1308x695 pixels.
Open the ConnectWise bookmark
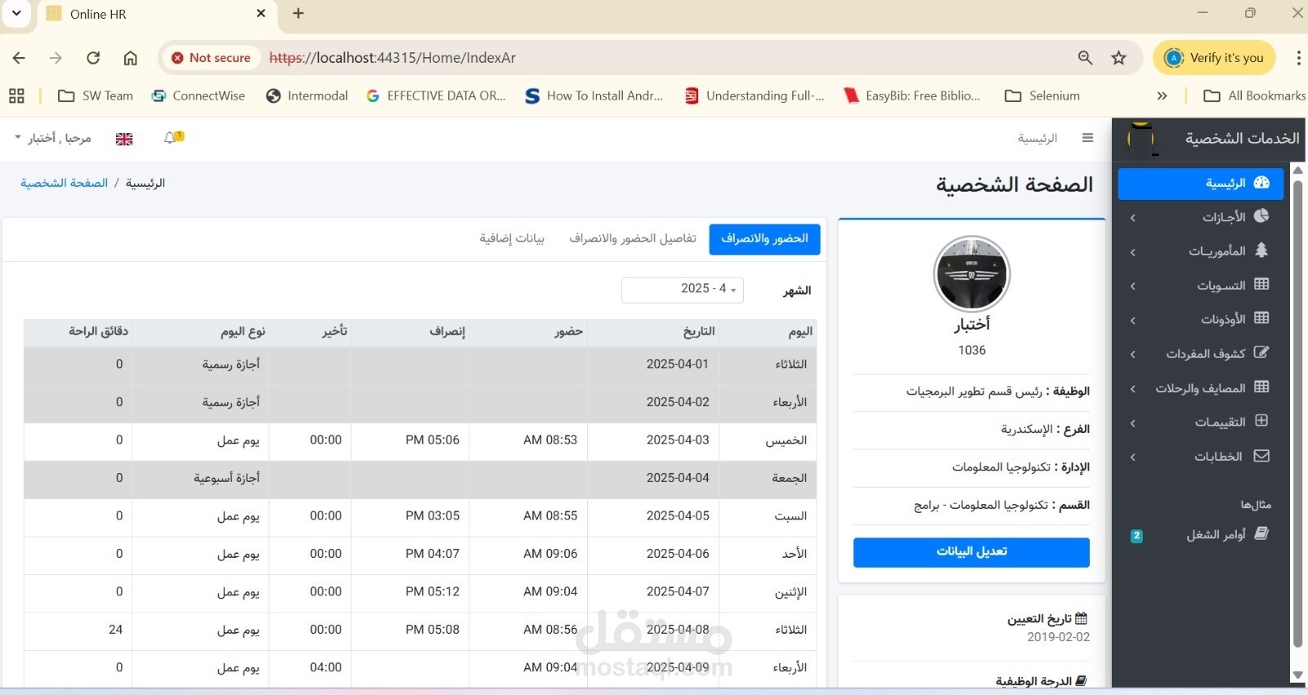pyautogui.click(x=199, y=96)
